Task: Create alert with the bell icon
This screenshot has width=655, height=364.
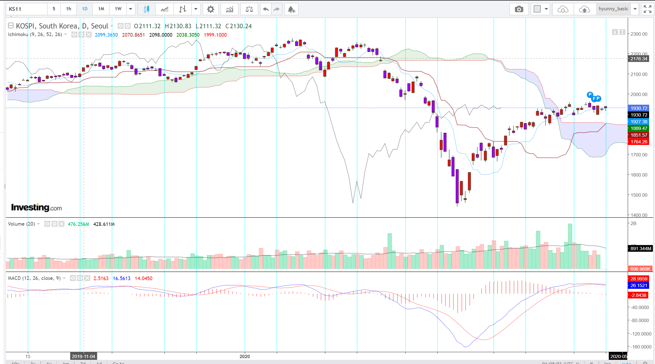Action: (x=291, y=9)
